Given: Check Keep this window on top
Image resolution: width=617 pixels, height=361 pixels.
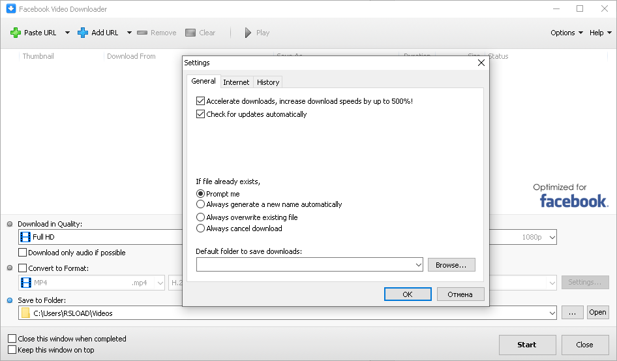Looking at the screenshot, I should pyautogui.click(x=12, y=350).
